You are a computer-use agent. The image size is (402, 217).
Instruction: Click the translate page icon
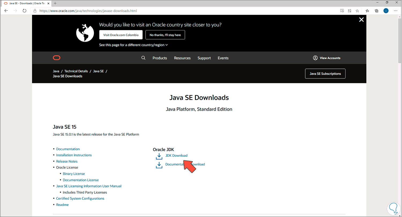pyautogui.click(x=349, y=11)
